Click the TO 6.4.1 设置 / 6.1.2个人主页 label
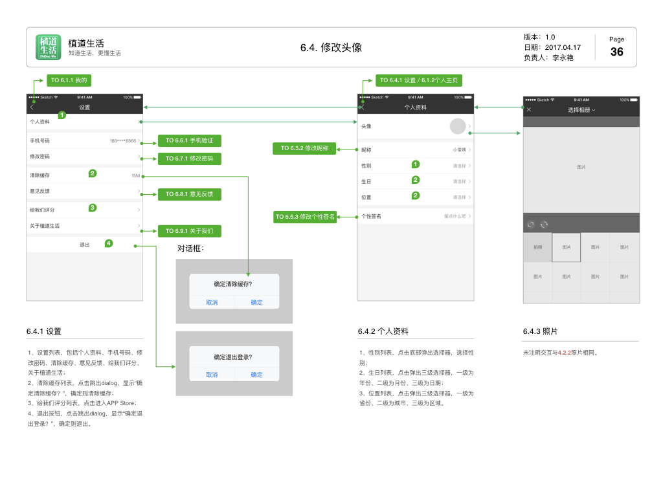 pos(419,80)
